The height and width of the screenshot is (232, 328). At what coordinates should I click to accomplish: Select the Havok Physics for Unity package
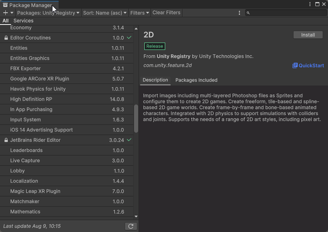pyautogui.click(x=67, y=89)
